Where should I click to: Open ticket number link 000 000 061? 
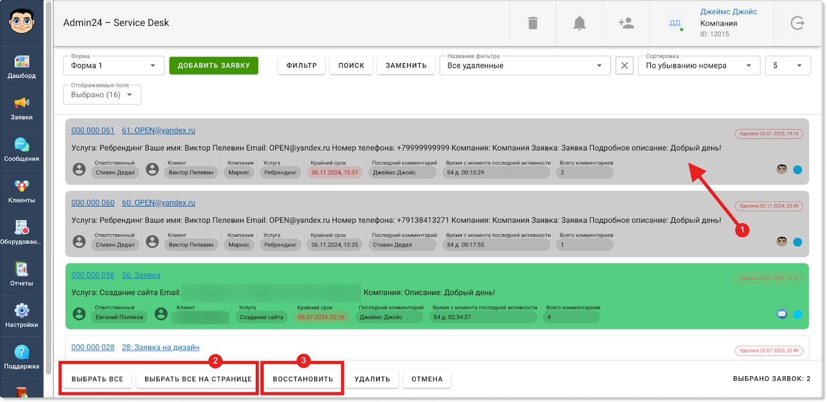pos(93,131)
